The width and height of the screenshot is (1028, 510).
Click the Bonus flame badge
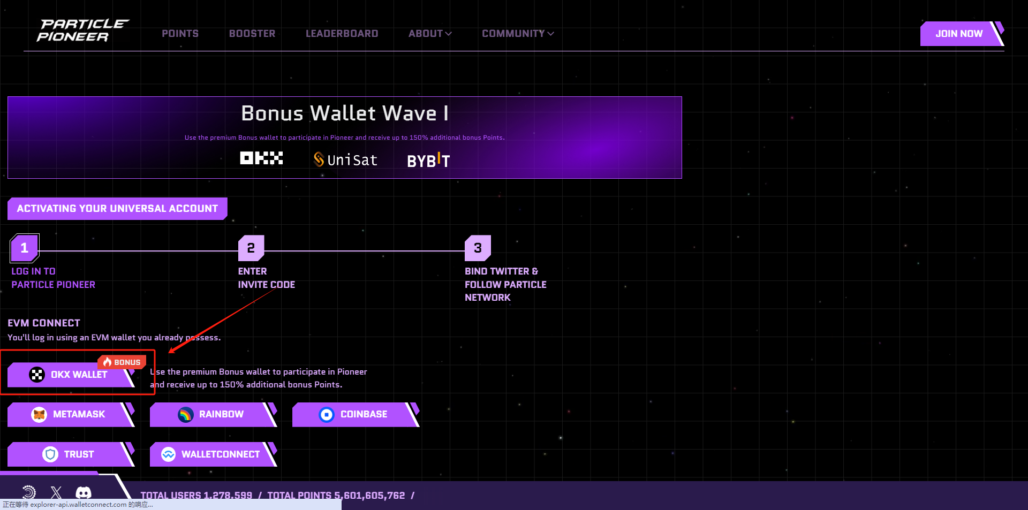pos(122,362)
